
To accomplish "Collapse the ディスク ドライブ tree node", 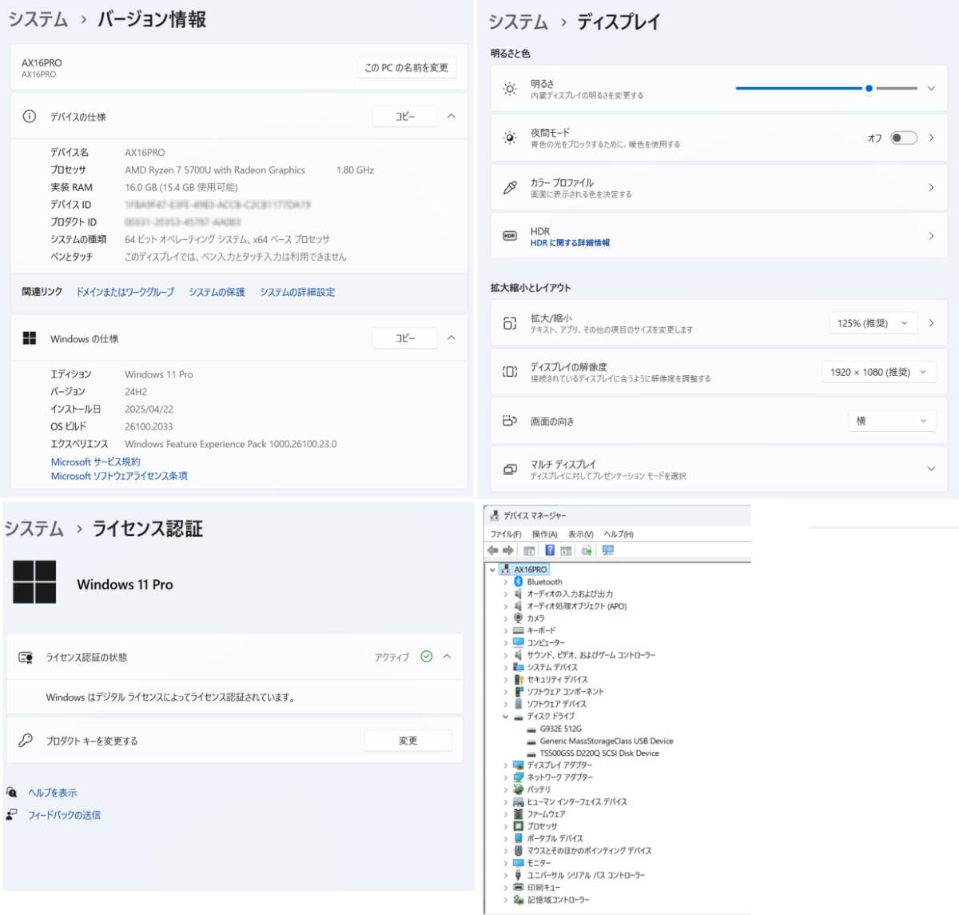I will coord(505,717).
